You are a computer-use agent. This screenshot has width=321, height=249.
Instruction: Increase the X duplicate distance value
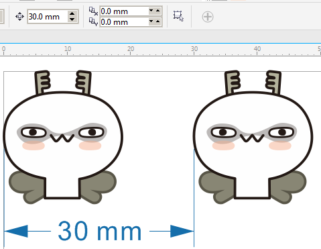(158, 11)
